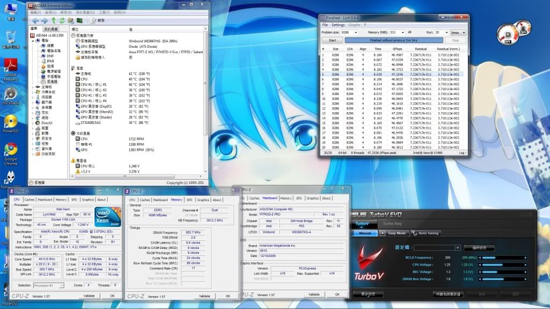Click BCLK Frequency left decrease arrow
The width and height of the screenshot is (550, 309).
(x=480, y=258)
